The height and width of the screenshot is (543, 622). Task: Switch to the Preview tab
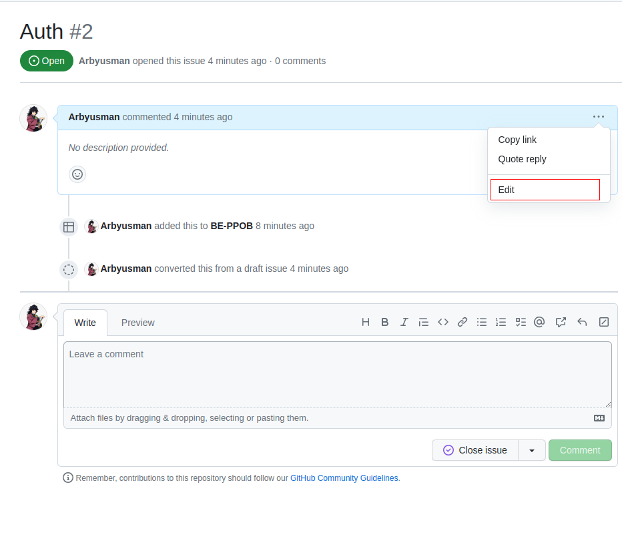pyautogui.click(x=137, y=323)
